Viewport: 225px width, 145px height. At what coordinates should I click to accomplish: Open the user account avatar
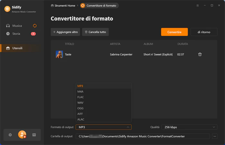point(22,134)
